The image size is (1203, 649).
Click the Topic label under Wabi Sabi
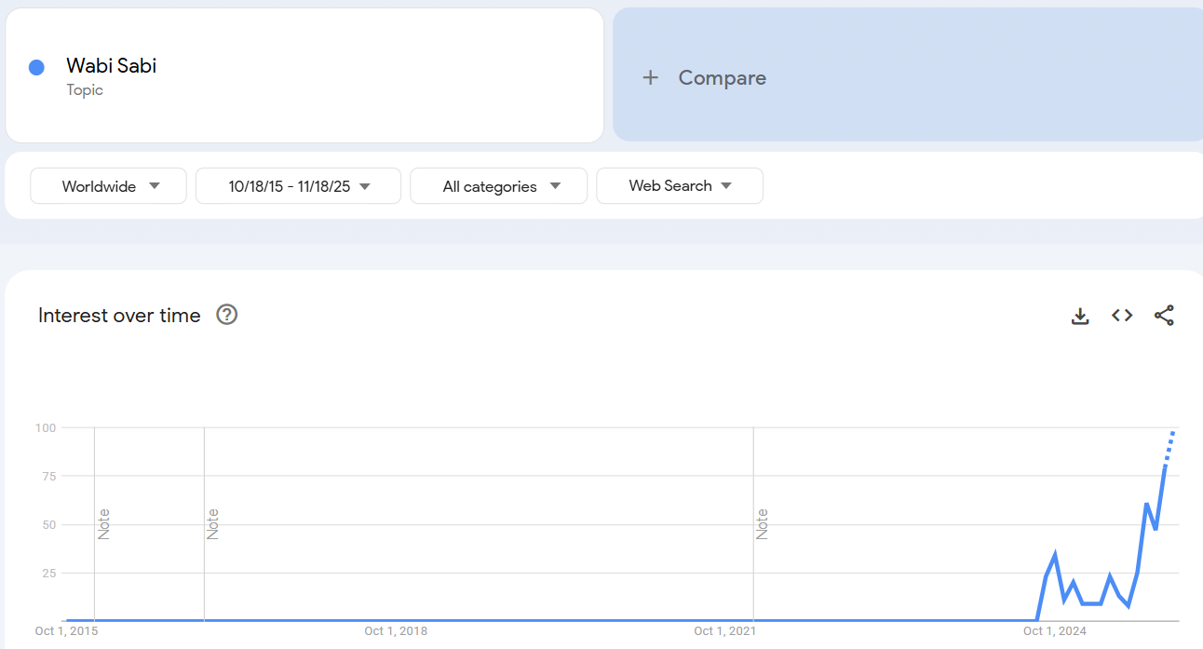(x=85, y=90)
